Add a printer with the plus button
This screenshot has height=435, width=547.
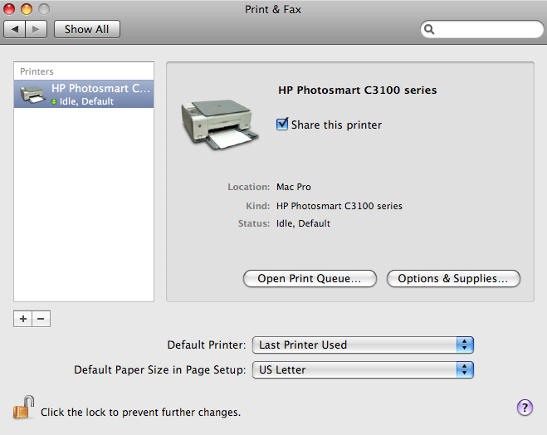point(23,319)
